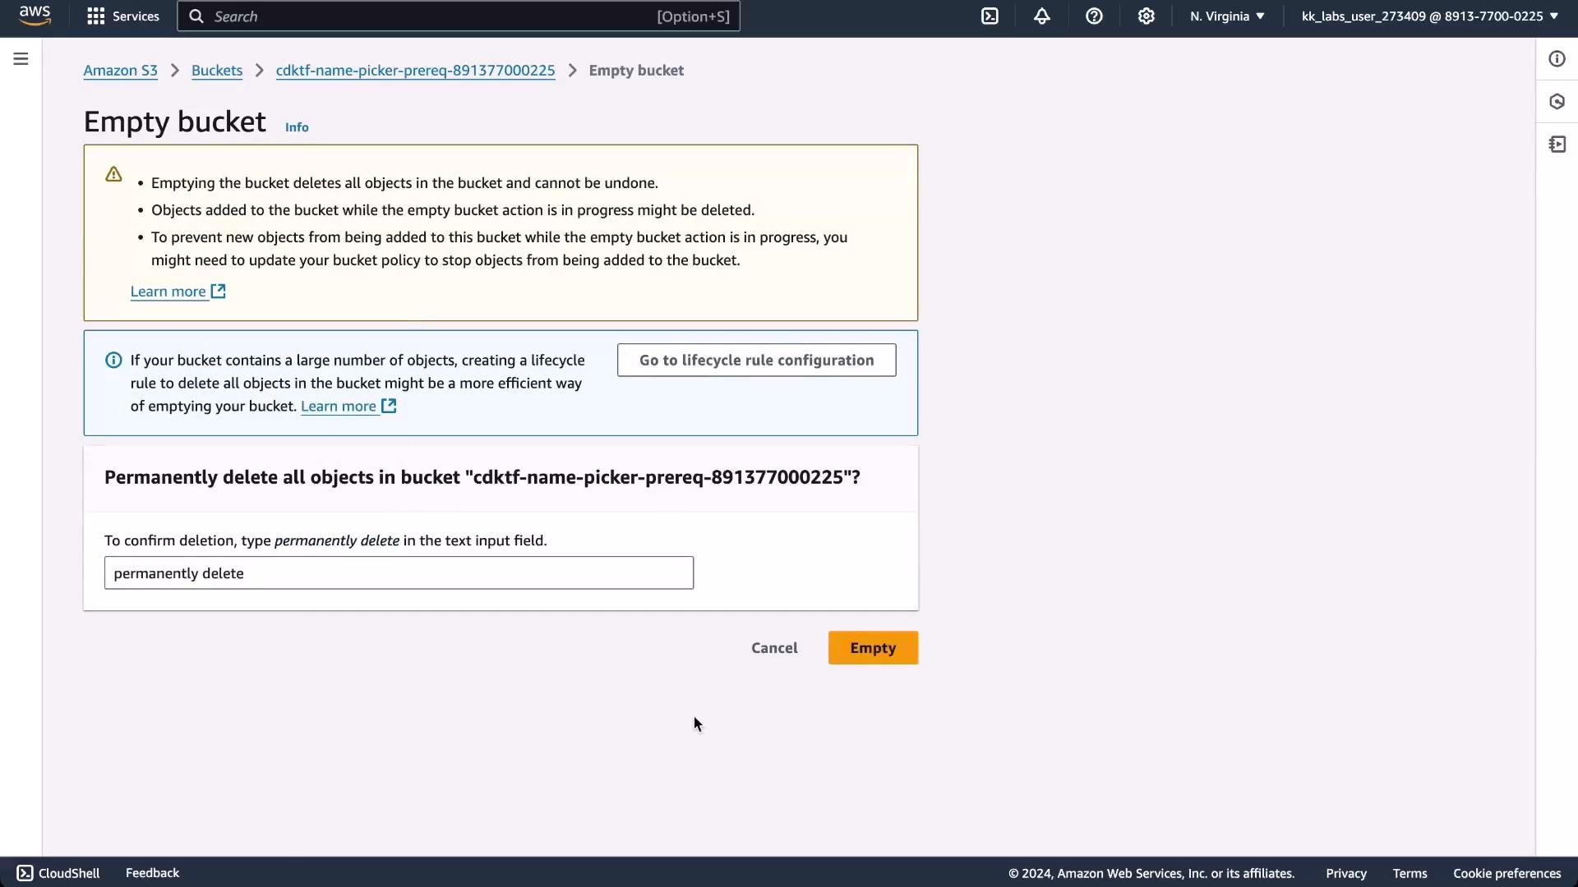Click the permanently delete confirmation input
Viewport: 1578px width, 887px height.
coord(399,573)
